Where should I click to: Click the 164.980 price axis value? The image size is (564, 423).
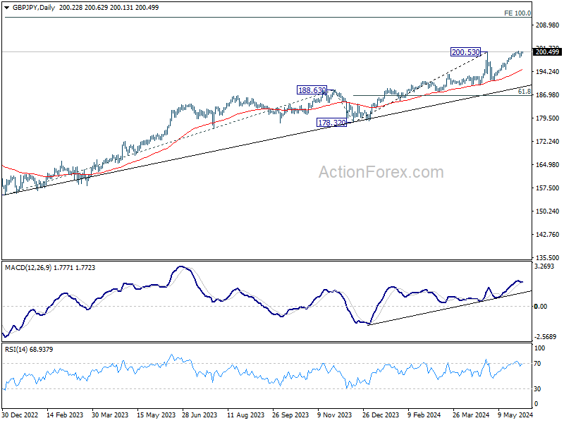[548, 165]
